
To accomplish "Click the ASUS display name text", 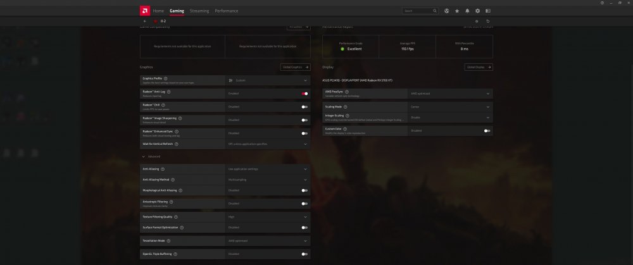I will (x=357, y=80).
